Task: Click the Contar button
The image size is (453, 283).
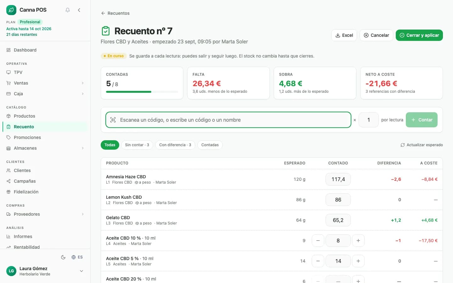Action: pyautogui.click(x=422, y=120)
